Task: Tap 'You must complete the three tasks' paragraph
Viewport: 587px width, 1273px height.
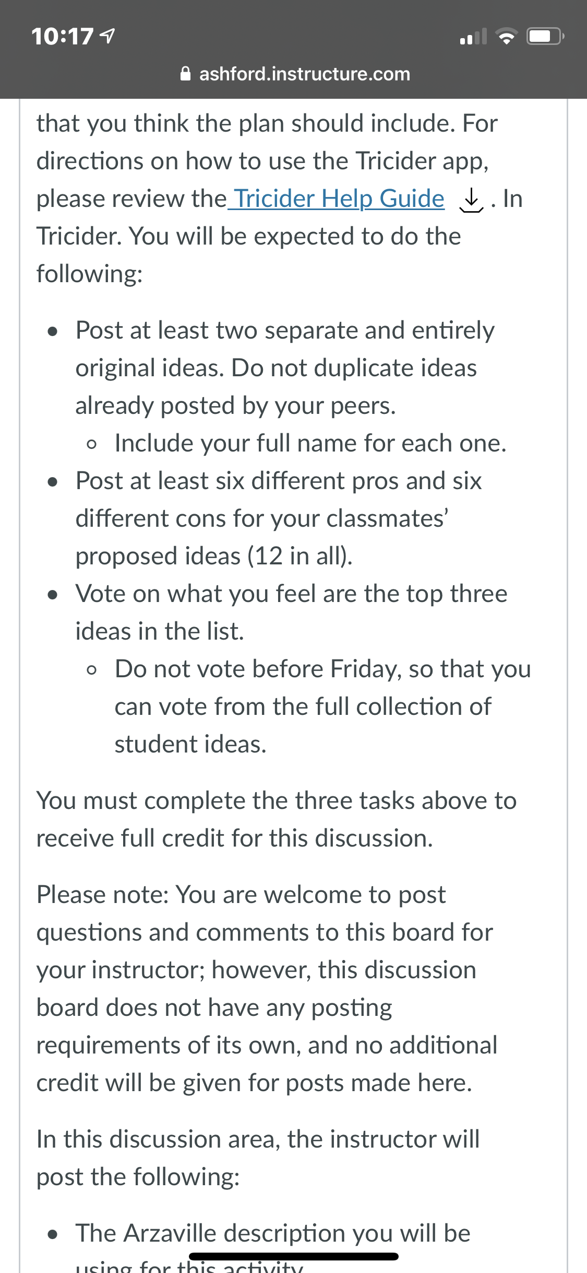Action: pyautogui.click(x=277, y=819)
